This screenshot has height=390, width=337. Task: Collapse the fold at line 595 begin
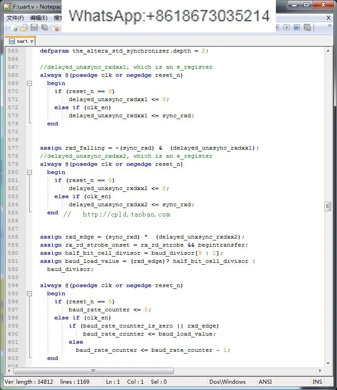(x=29, y=294)
